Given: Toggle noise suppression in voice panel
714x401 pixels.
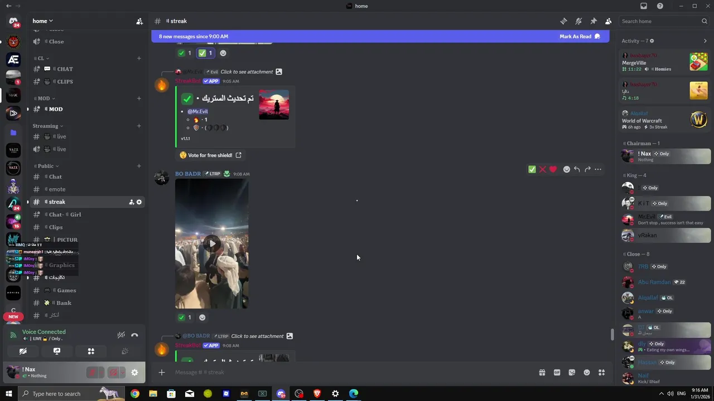Looking at the screenshot, I should pos(121,335).
